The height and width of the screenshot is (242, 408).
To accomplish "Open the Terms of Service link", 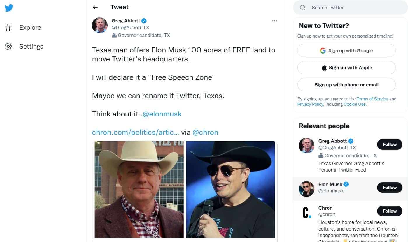I will tap(372, 99).
